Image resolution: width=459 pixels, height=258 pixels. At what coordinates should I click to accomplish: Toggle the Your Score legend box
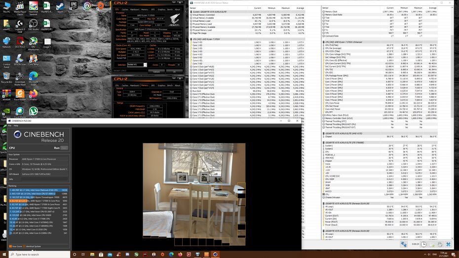click(x=10, y=246)
